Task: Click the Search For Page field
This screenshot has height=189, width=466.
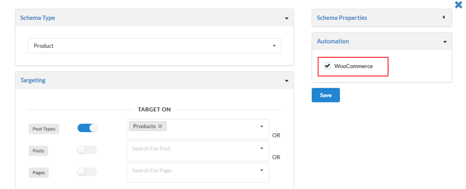Action: coord(198,173)
